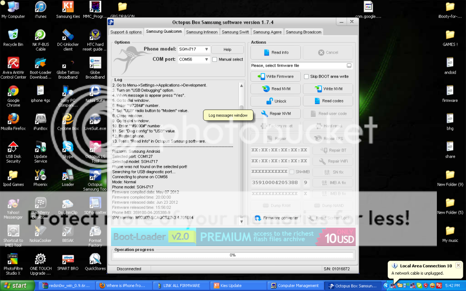The width and height of the screenshot is (466, 291).
Task: Close the Local Area Connection balloon
Action: (458, 265)
